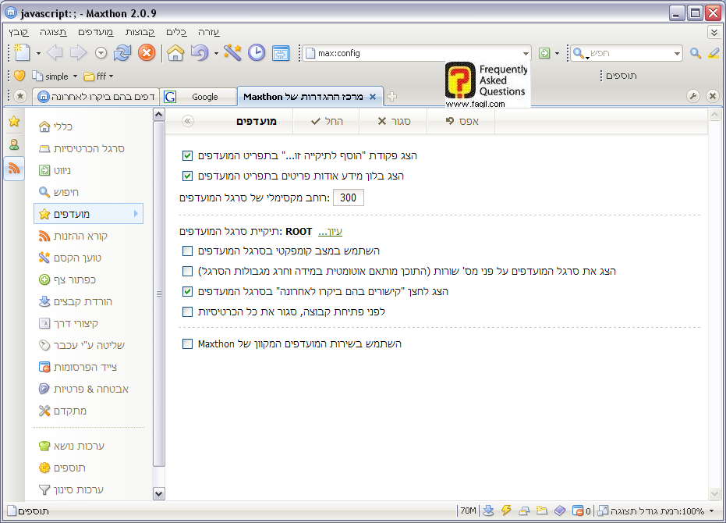The height and width of the screenshot is (523, 726).
Task: Click the Refresh page icon
Action: coord(122,53)
